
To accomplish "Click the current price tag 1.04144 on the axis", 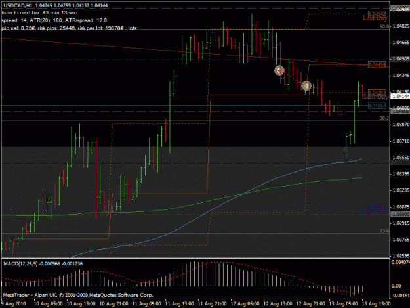I will [x=400, y=97].
